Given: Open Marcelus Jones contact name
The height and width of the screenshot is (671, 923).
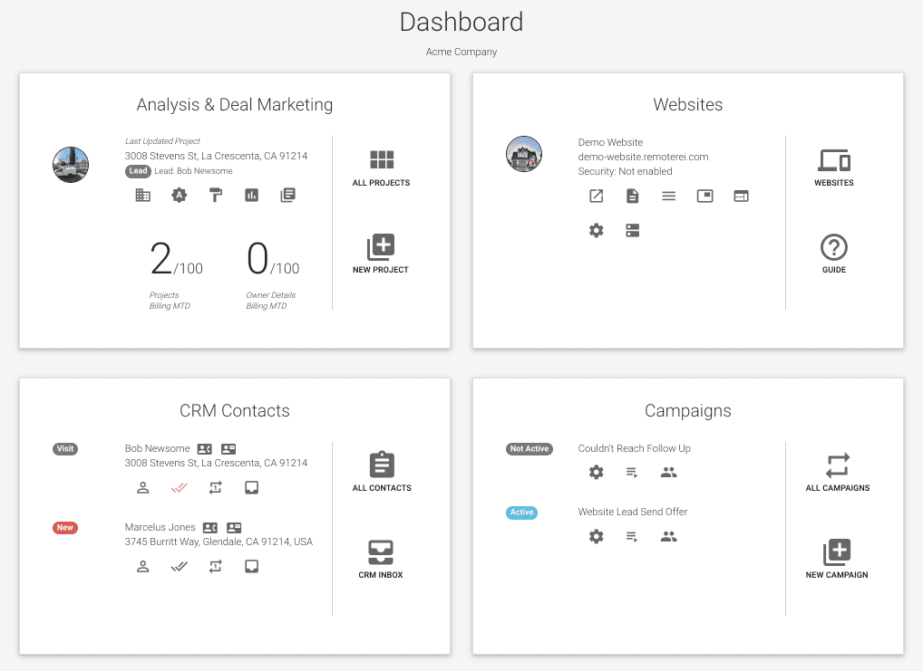Looking at the screenshot, I should (x=160, y=528).
